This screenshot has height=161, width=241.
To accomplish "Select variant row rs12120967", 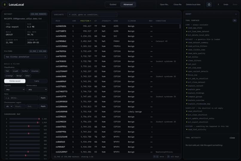I will 116,152.
